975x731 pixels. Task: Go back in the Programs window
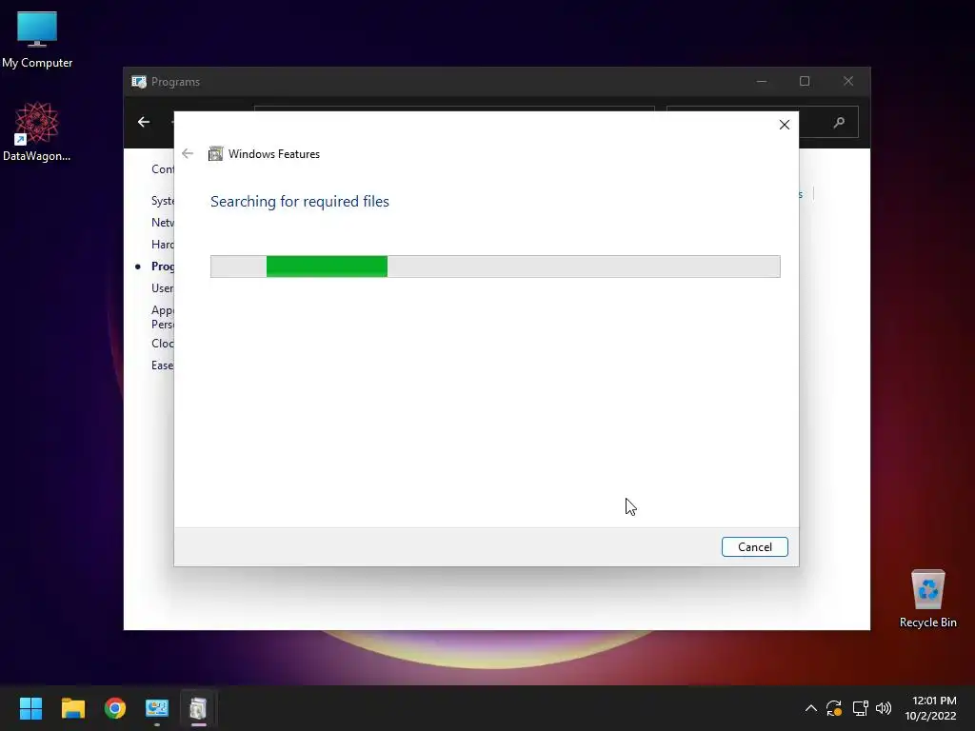pos(144,122)
